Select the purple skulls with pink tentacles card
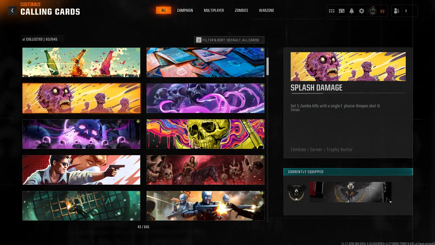Viewport: 435px width, 245px height. tap(205, 98)
